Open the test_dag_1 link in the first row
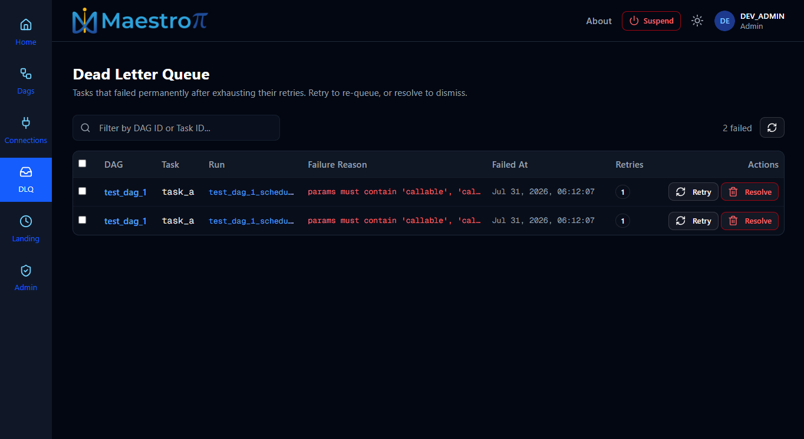804x439 pixels. tap(126, 192)
